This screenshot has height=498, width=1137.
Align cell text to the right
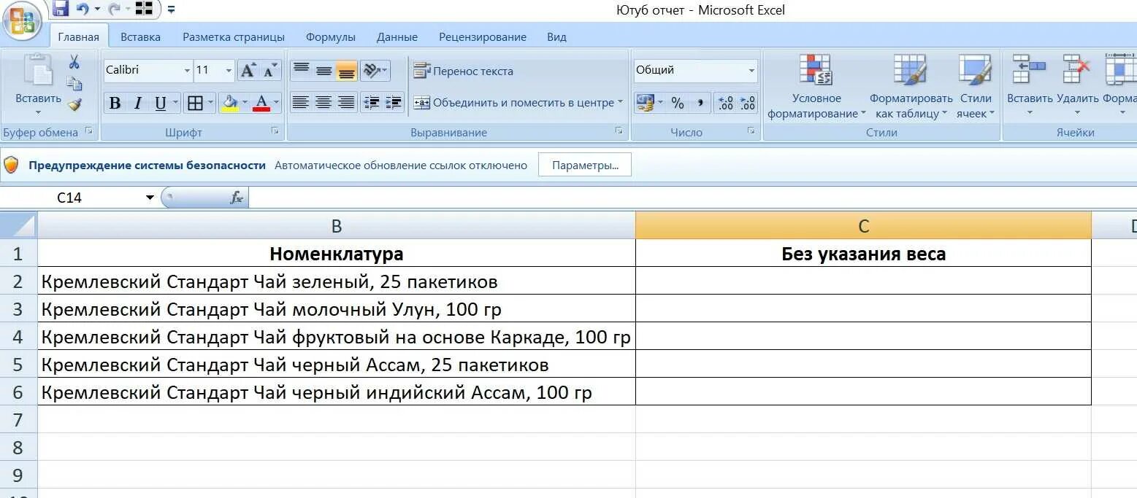[x=346, y=103]
